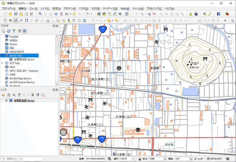Create a new project with the blank page icon
This screenshot has height=162, width=236.
point(5,14)
